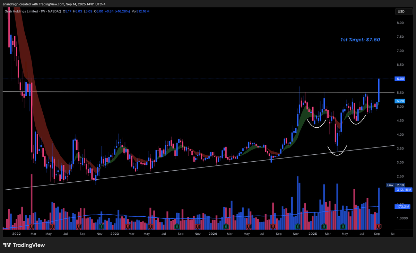Click the 6.50 price axis label

pos(400,65)
